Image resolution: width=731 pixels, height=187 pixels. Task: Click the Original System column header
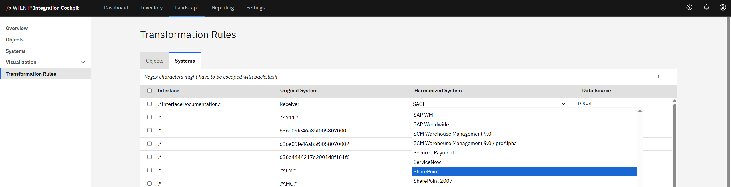[x=299, y=91]
